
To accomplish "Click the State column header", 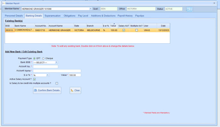I will point(80,26).
